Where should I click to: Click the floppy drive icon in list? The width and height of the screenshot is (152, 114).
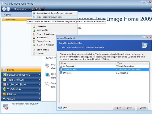[61, 66]
